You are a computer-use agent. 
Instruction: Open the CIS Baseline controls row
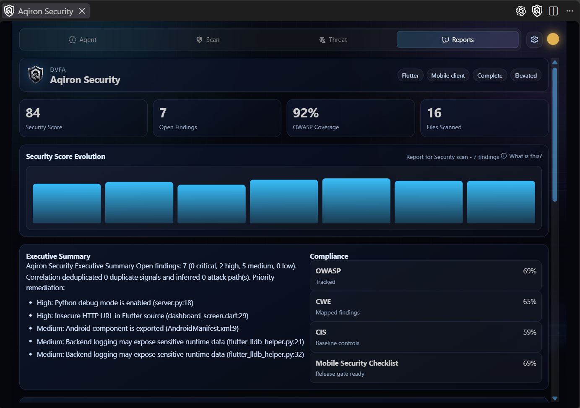click(426, 337)
